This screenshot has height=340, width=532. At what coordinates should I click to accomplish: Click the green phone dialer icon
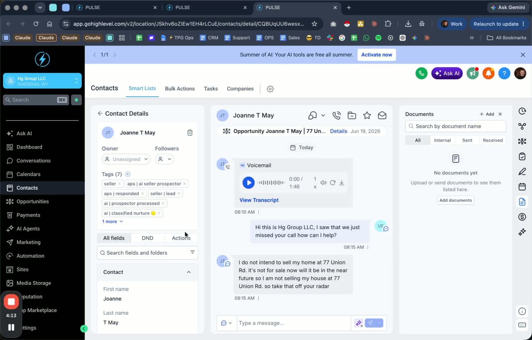421,73
